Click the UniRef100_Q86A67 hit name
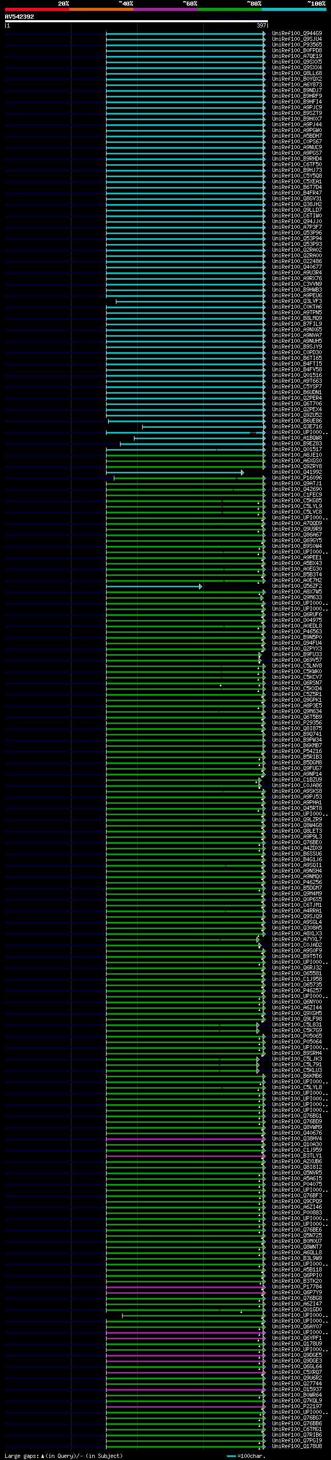Screen dimensions: 331x1460 click(297, 534)
